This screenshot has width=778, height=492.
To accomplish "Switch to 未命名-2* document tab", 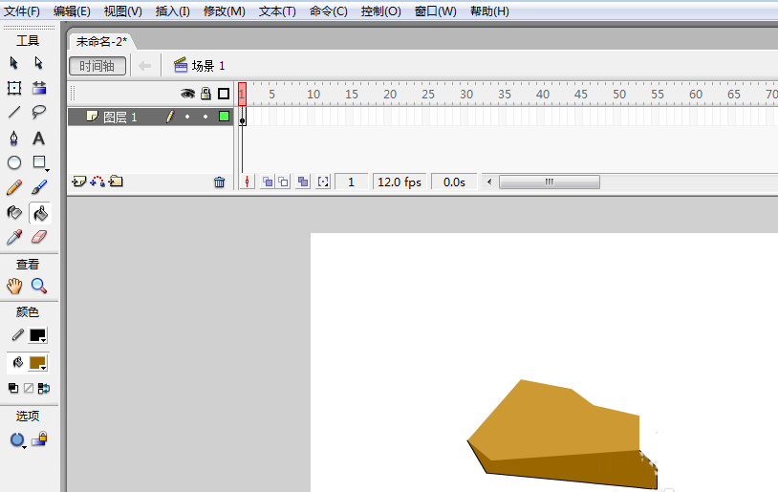I will (101, 42).
